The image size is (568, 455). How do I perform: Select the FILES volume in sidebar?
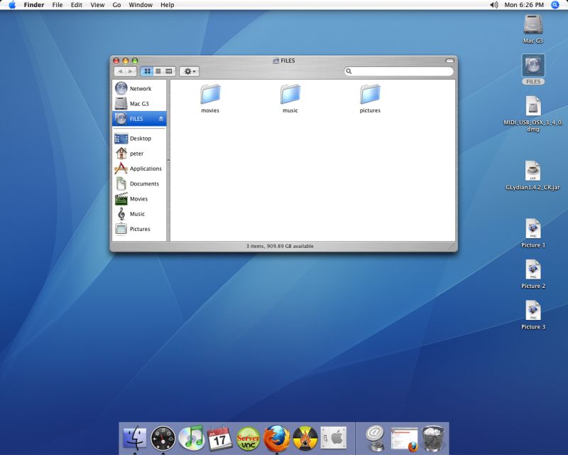[x=139, y=119]
